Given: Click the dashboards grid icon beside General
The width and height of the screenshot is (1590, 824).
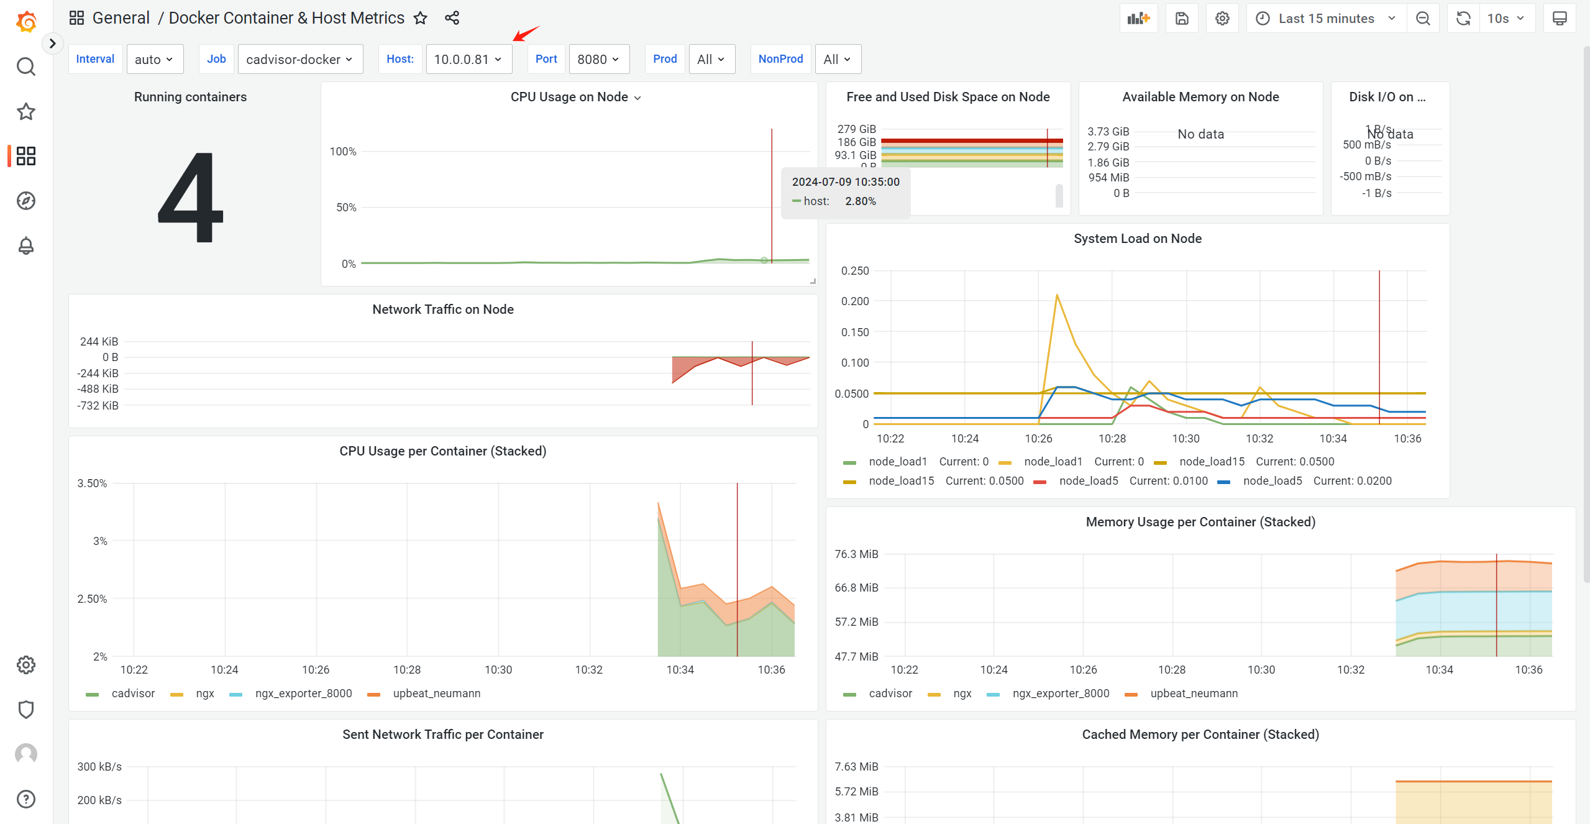Looking at the screenshot, I should [x=76, y=18].
